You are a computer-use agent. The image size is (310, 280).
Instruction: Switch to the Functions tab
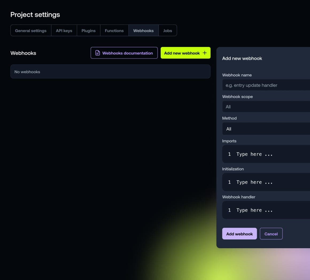click(114, 30)
